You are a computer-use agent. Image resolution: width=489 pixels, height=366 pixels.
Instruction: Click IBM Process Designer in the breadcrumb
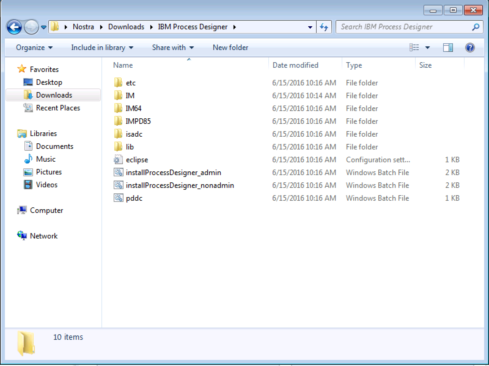point(193,27)
